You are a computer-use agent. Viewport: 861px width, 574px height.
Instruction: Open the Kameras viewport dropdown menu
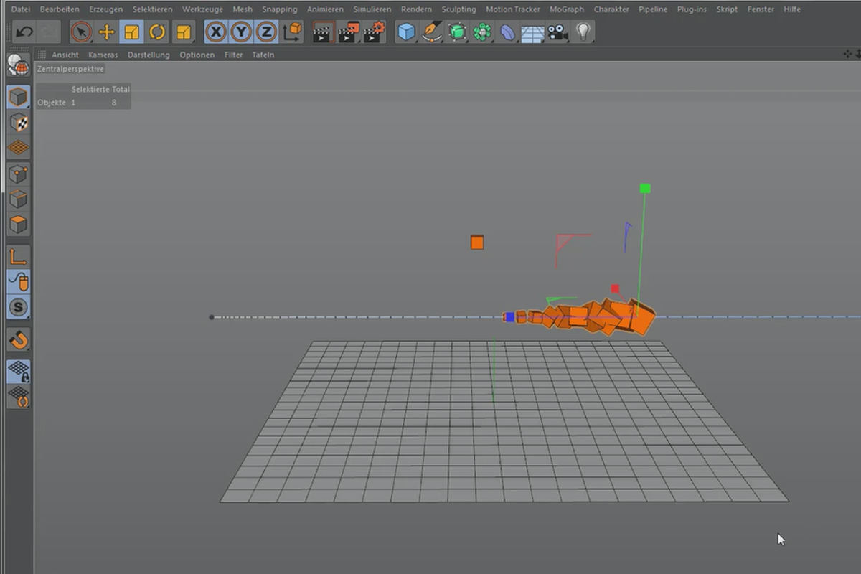103,55
